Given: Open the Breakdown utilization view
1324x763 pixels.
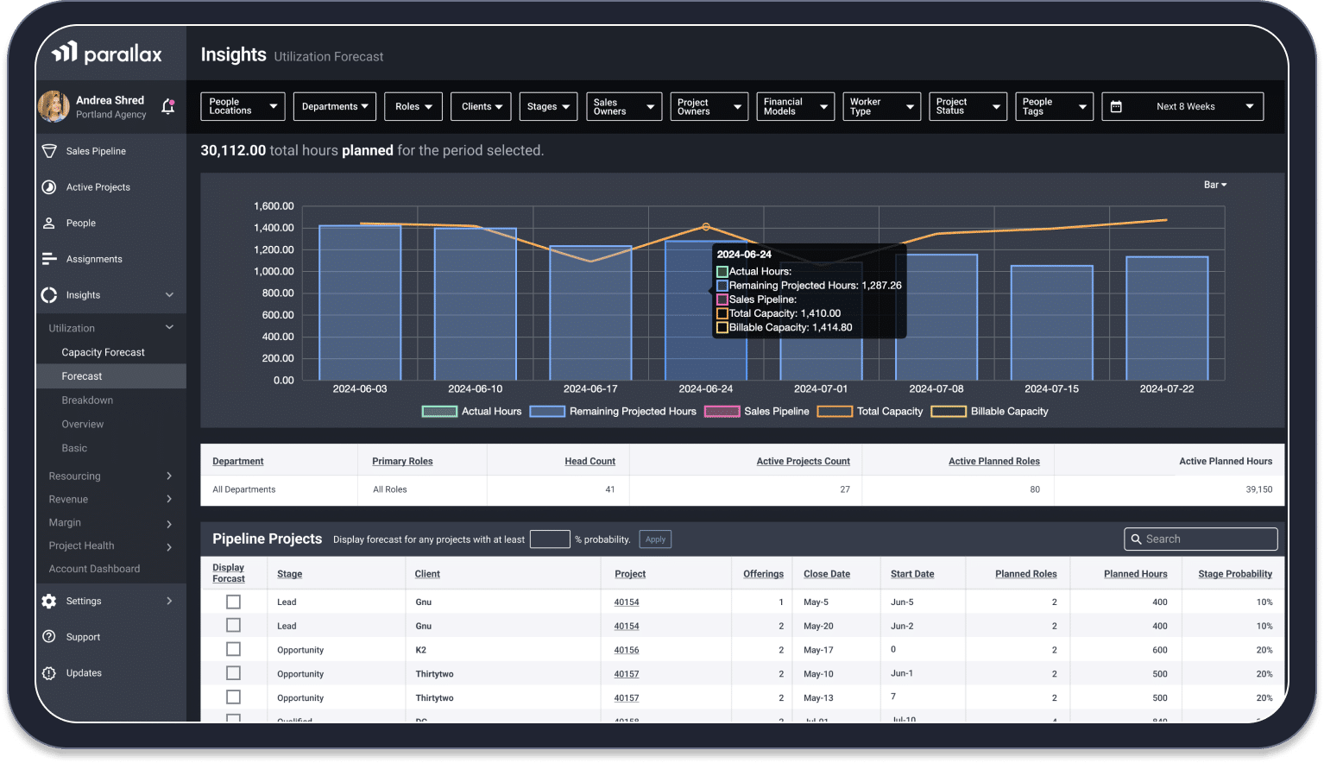Looking at the screenshot, I should [x=86, y=400].
